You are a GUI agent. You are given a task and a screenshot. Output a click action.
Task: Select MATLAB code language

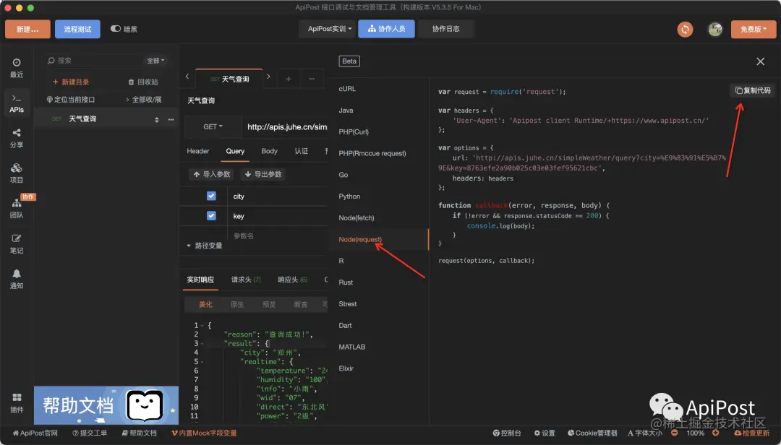pyautogui.click(x=351, y=347)
